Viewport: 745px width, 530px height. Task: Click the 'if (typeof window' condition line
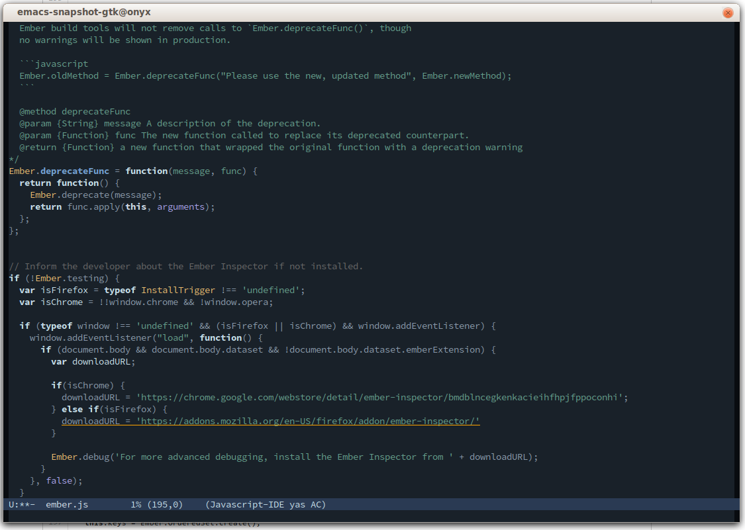[x=258, y=326]
